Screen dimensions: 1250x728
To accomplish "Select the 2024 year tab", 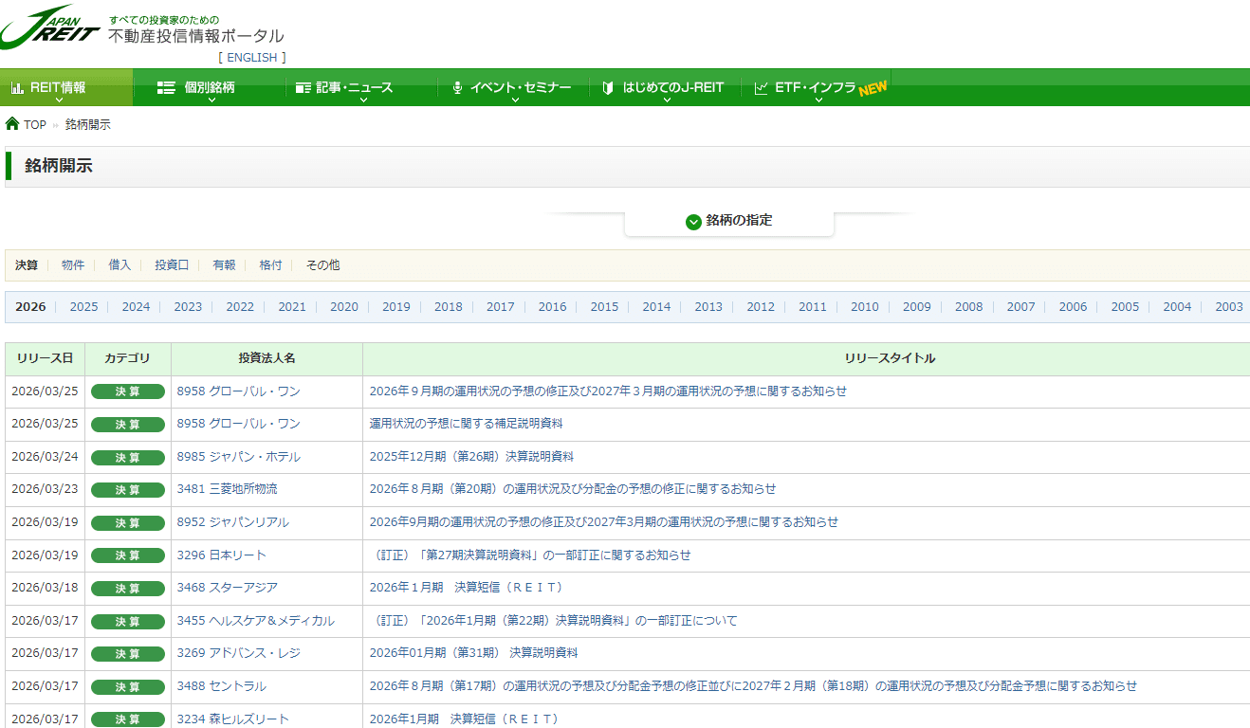I will pos(136,307).
